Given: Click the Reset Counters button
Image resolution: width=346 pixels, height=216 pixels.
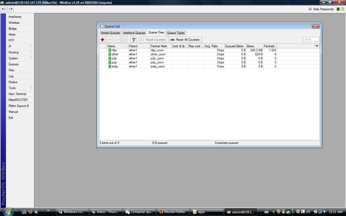Looking at the screenshot, I should [154, 40].
